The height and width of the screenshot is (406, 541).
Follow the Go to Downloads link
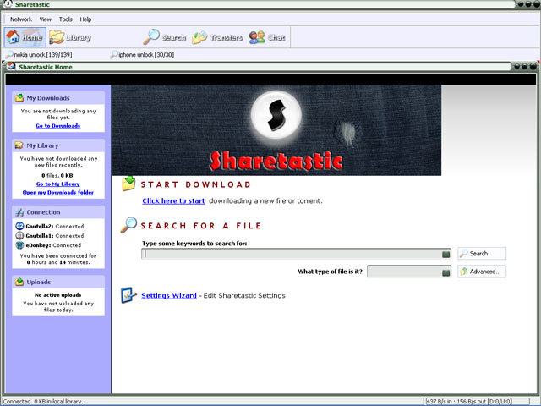pyautogui.click(x=58, y=126)
